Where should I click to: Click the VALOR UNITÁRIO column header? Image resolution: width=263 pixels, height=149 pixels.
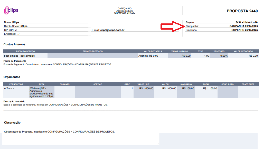(x=180, y=51)
